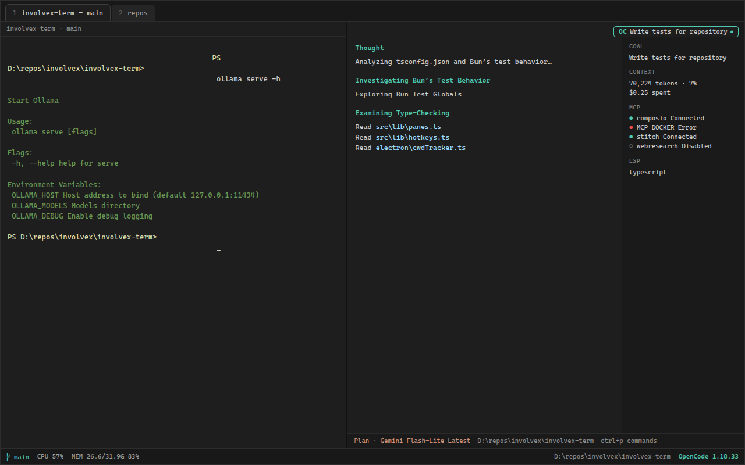Select the "Plan" mode label in the OpenCode footer

(x=361, y=441)
